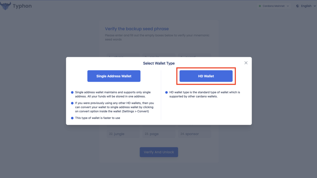
Task: Open the Cardano Mainnet network dropdown
Action: point(274,6)
